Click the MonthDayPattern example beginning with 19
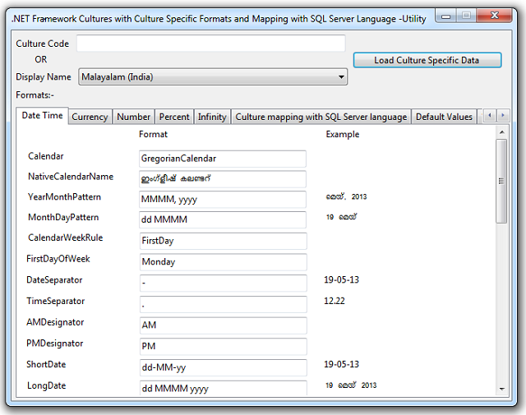Viewport: 526px width, 415px height. click(341, 217)
